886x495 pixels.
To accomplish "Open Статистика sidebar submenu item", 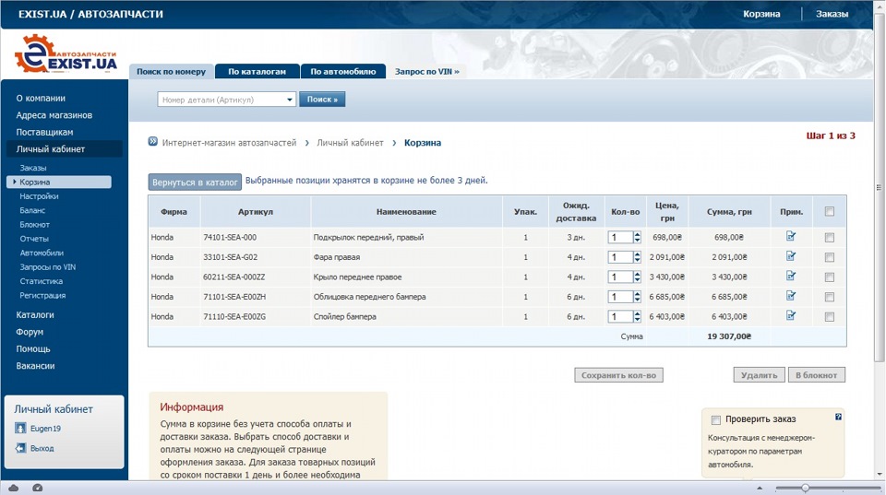I will pos(42,281).
